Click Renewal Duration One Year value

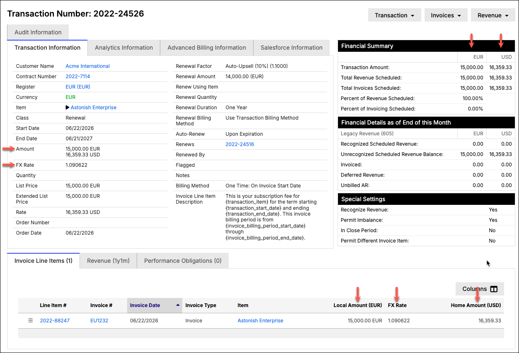(x=237, y=108)
